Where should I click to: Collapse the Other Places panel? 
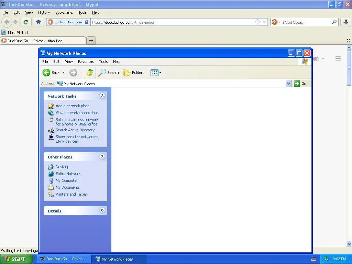point(102,156)
